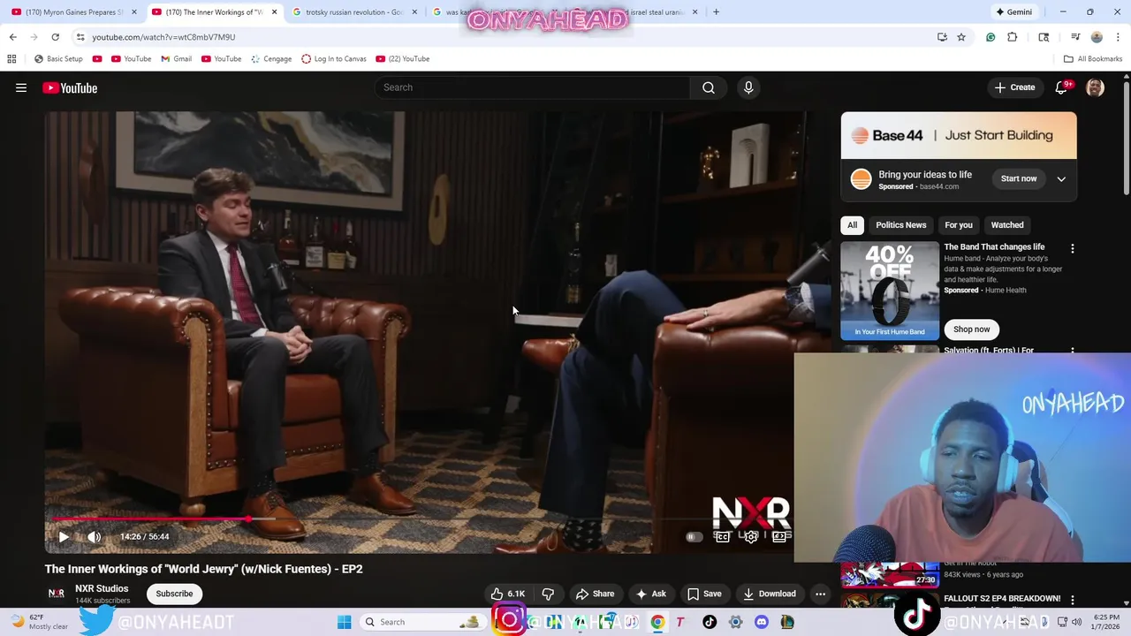
Task: Open options for Fallout S2 EP4 video
Action: pyautogui.click(x=1072, y=600)
